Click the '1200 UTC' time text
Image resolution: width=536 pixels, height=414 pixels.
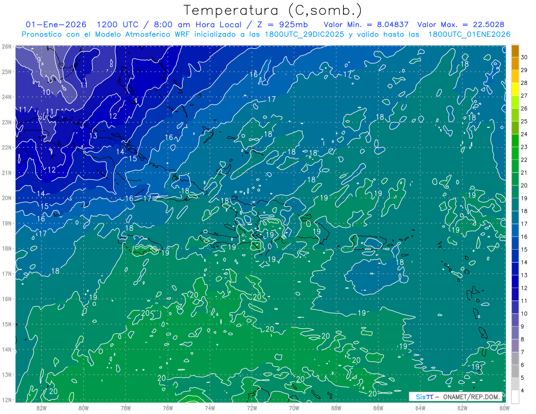118,25
